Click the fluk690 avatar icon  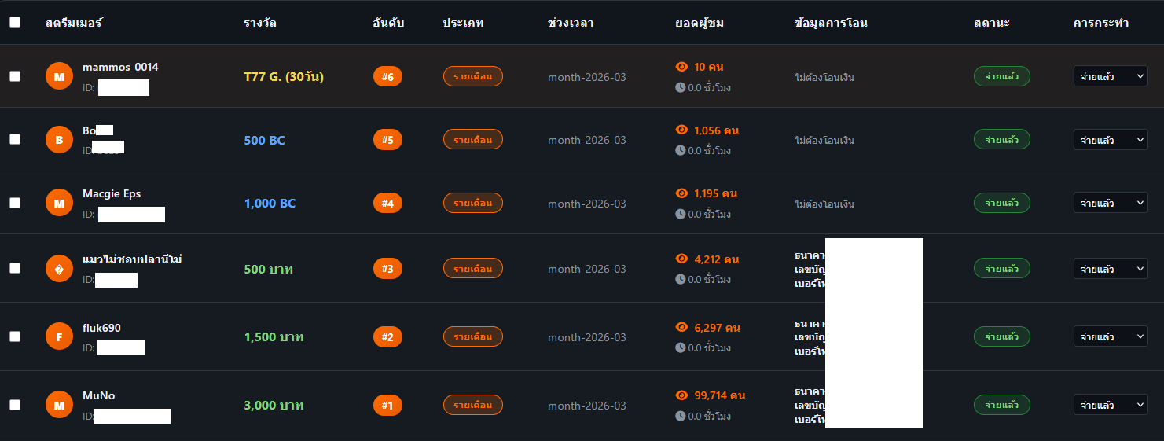59,336
